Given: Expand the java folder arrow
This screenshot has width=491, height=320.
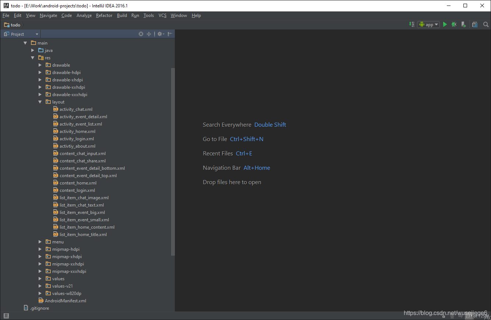Looking at the screenshot, I should [x=33, y=50].
